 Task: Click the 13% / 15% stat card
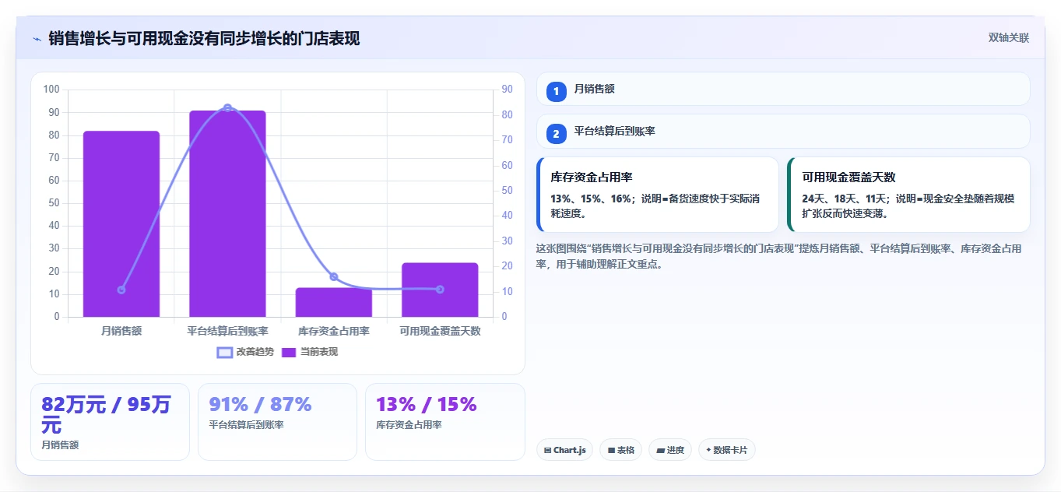445,422
